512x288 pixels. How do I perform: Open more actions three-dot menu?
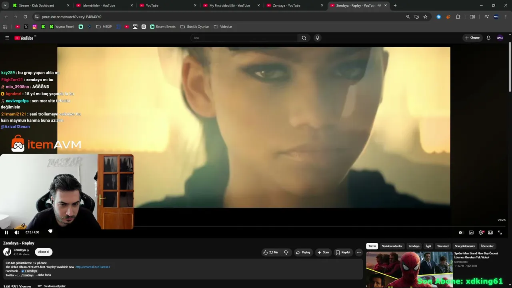[359, 252]
